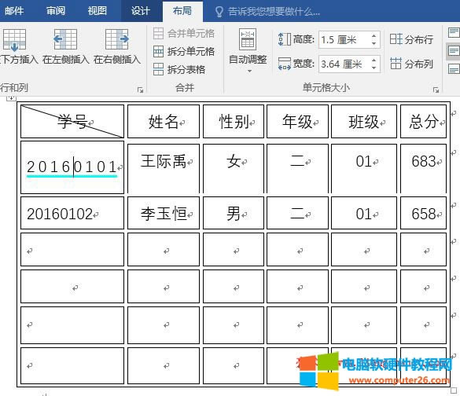Increase column width with up arrow
Screen dimensions: 460x396
point(374,60)
